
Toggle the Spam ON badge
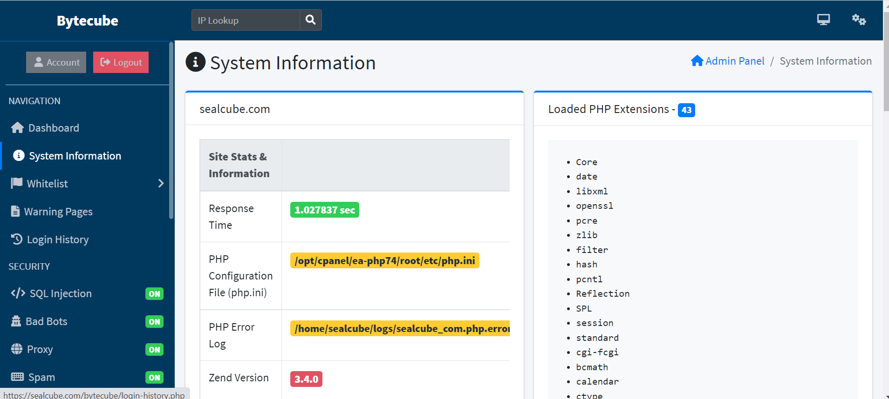point(154,378)
